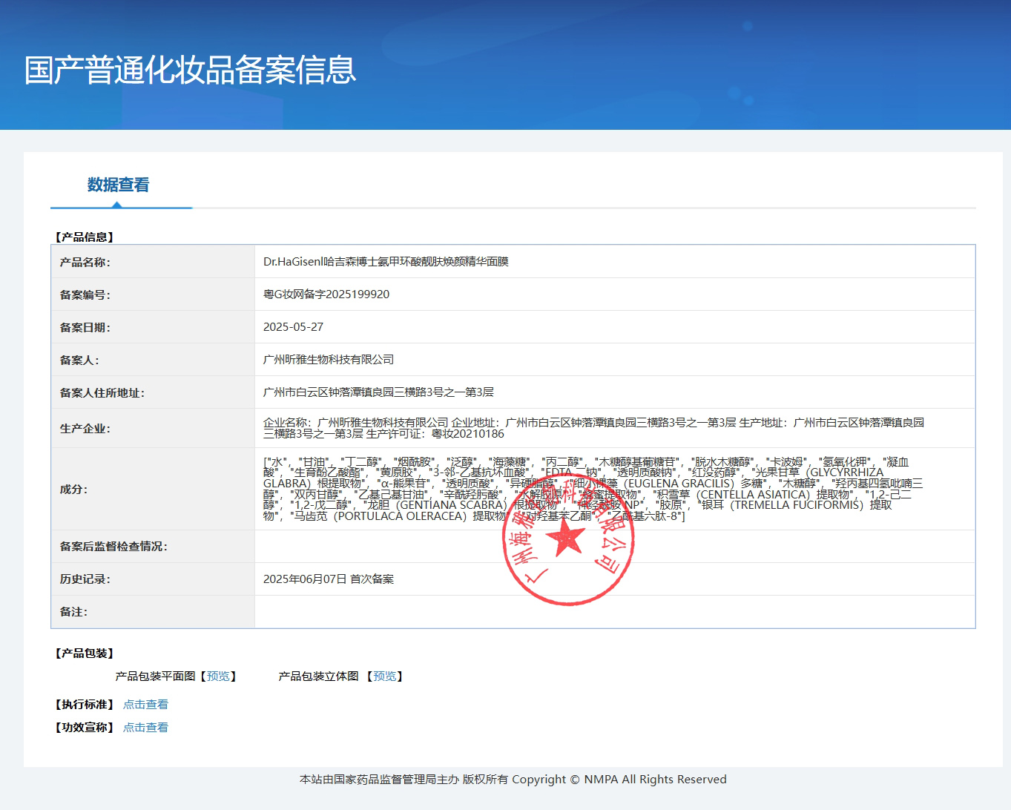1011x810 pixels.
Task: Click the 功效宣称 label
Action: 85,728
